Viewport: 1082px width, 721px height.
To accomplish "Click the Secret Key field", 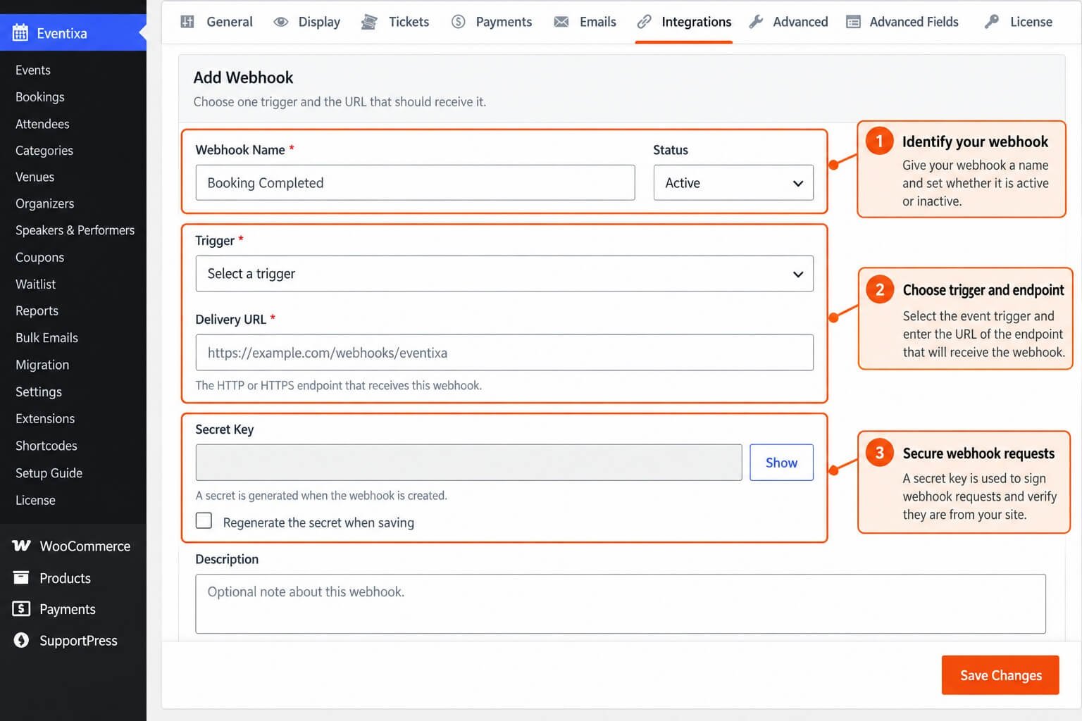I will point(468,463).
